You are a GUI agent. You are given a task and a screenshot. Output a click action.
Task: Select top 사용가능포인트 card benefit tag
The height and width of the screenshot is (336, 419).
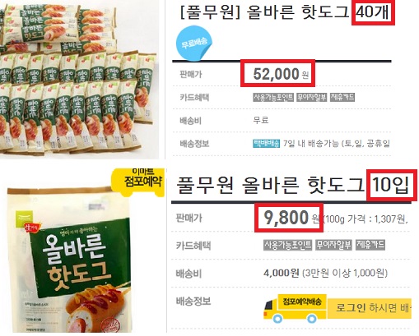pos(273,97)
